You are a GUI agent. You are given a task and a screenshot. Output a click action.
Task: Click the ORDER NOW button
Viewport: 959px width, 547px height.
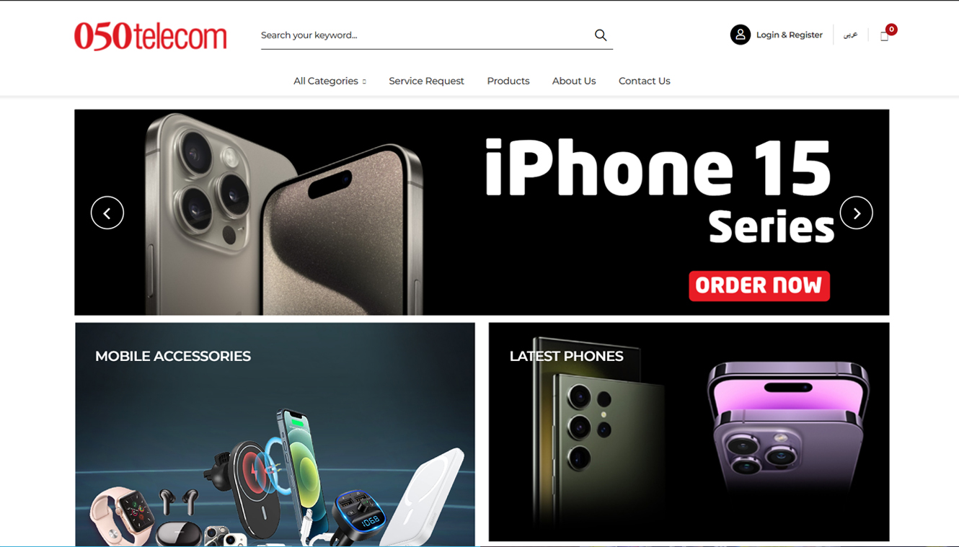[759, 285]
